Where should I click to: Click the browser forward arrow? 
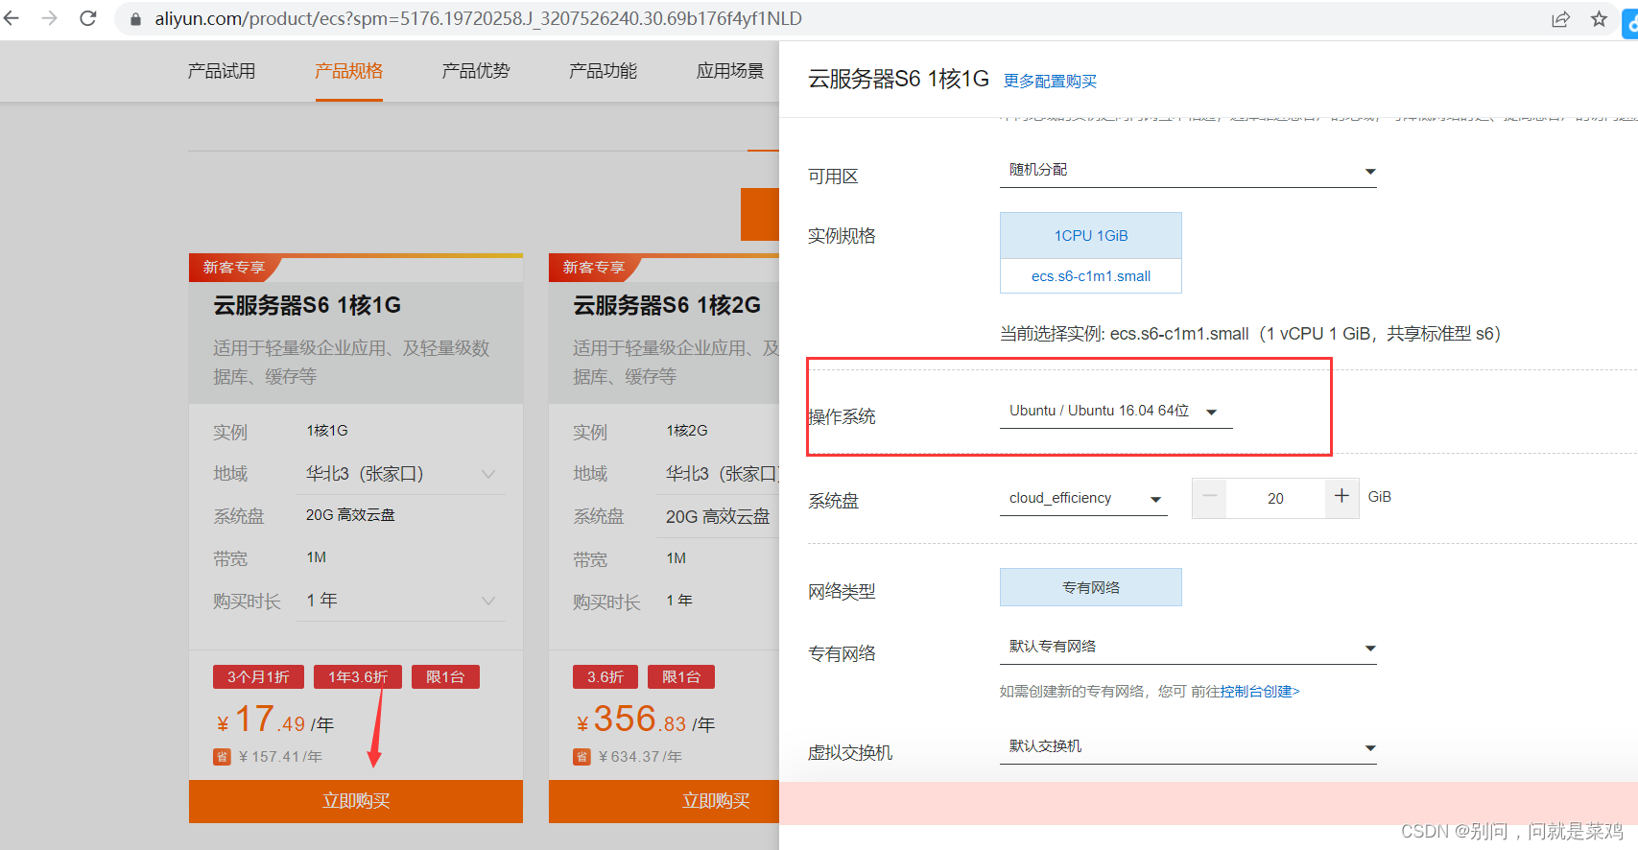pyautogui.click(x=50, y=18)
